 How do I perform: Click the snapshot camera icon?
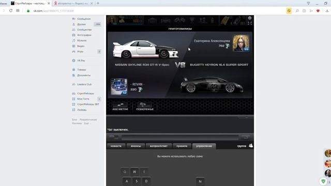304,11
